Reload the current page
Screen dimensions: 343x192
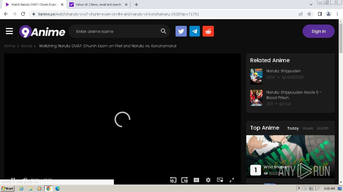(x=23, y=14)
